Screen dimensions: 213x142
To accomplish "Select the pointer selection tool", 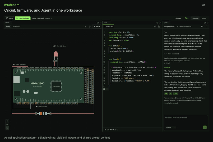I will coord(85,26).
